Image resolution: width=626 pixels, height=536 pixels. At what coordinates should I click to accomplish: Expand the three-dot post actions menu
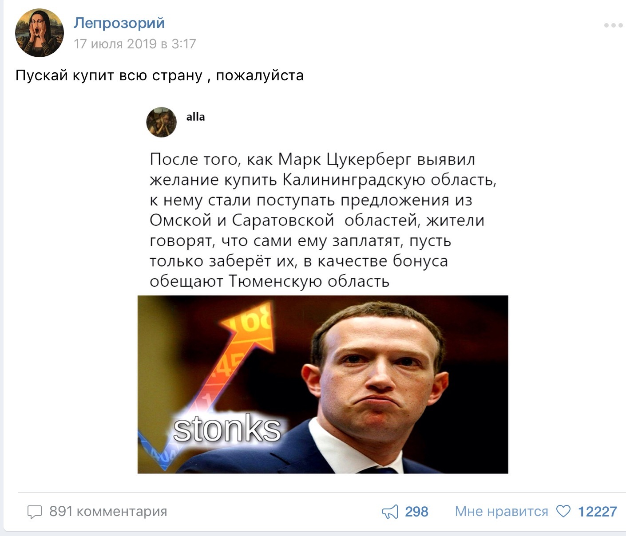613,25
